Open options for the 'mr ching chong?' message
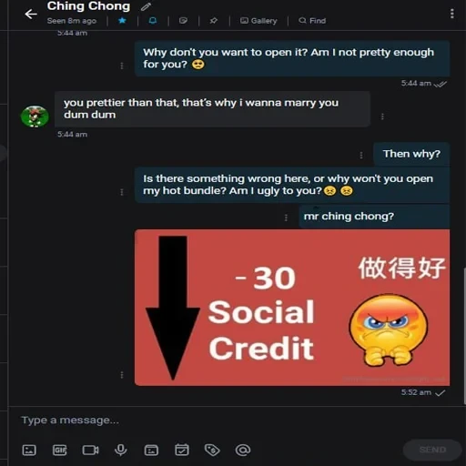 pyautogui.click(x=286, y=218)
